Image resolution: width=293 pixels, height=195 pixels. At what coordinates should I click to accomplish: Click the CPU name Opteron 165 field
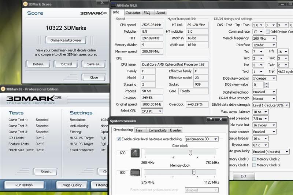175,64
